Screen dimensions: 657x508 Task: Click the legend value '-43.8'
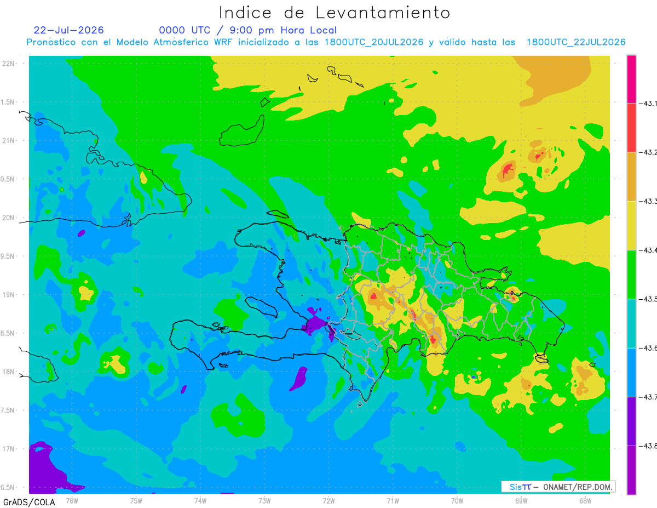tap(648, 446)
